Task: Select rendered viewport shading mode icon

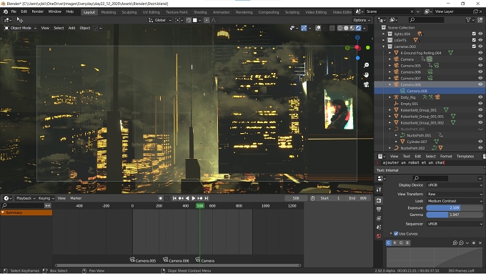Action: [x=358, y=28]
